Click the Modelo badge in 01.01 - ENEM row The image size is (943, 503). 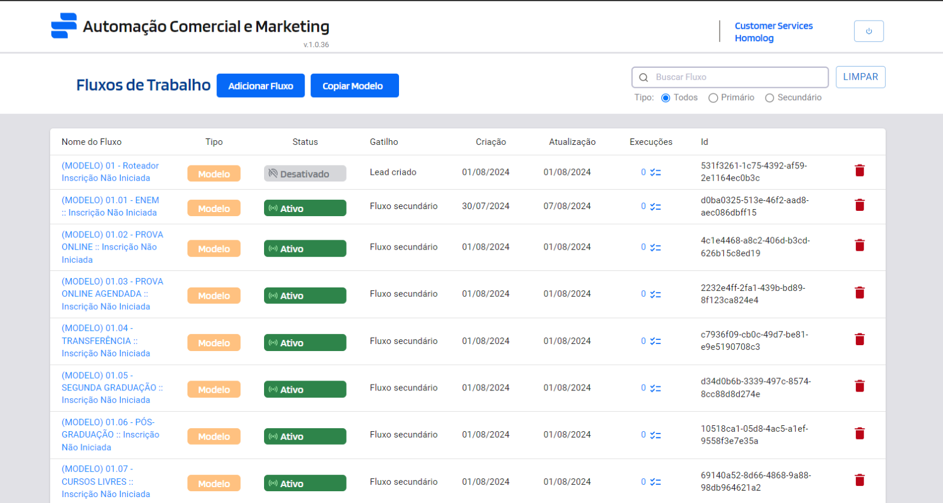click(x=214, y=208)
